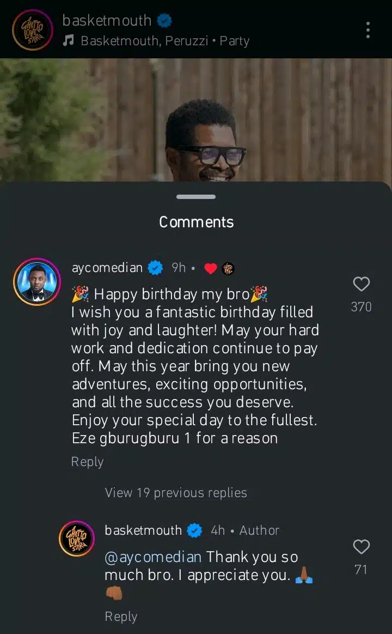
Task: Tap the verified badge on basketmouth's reply
Action: tap(194, 530)
